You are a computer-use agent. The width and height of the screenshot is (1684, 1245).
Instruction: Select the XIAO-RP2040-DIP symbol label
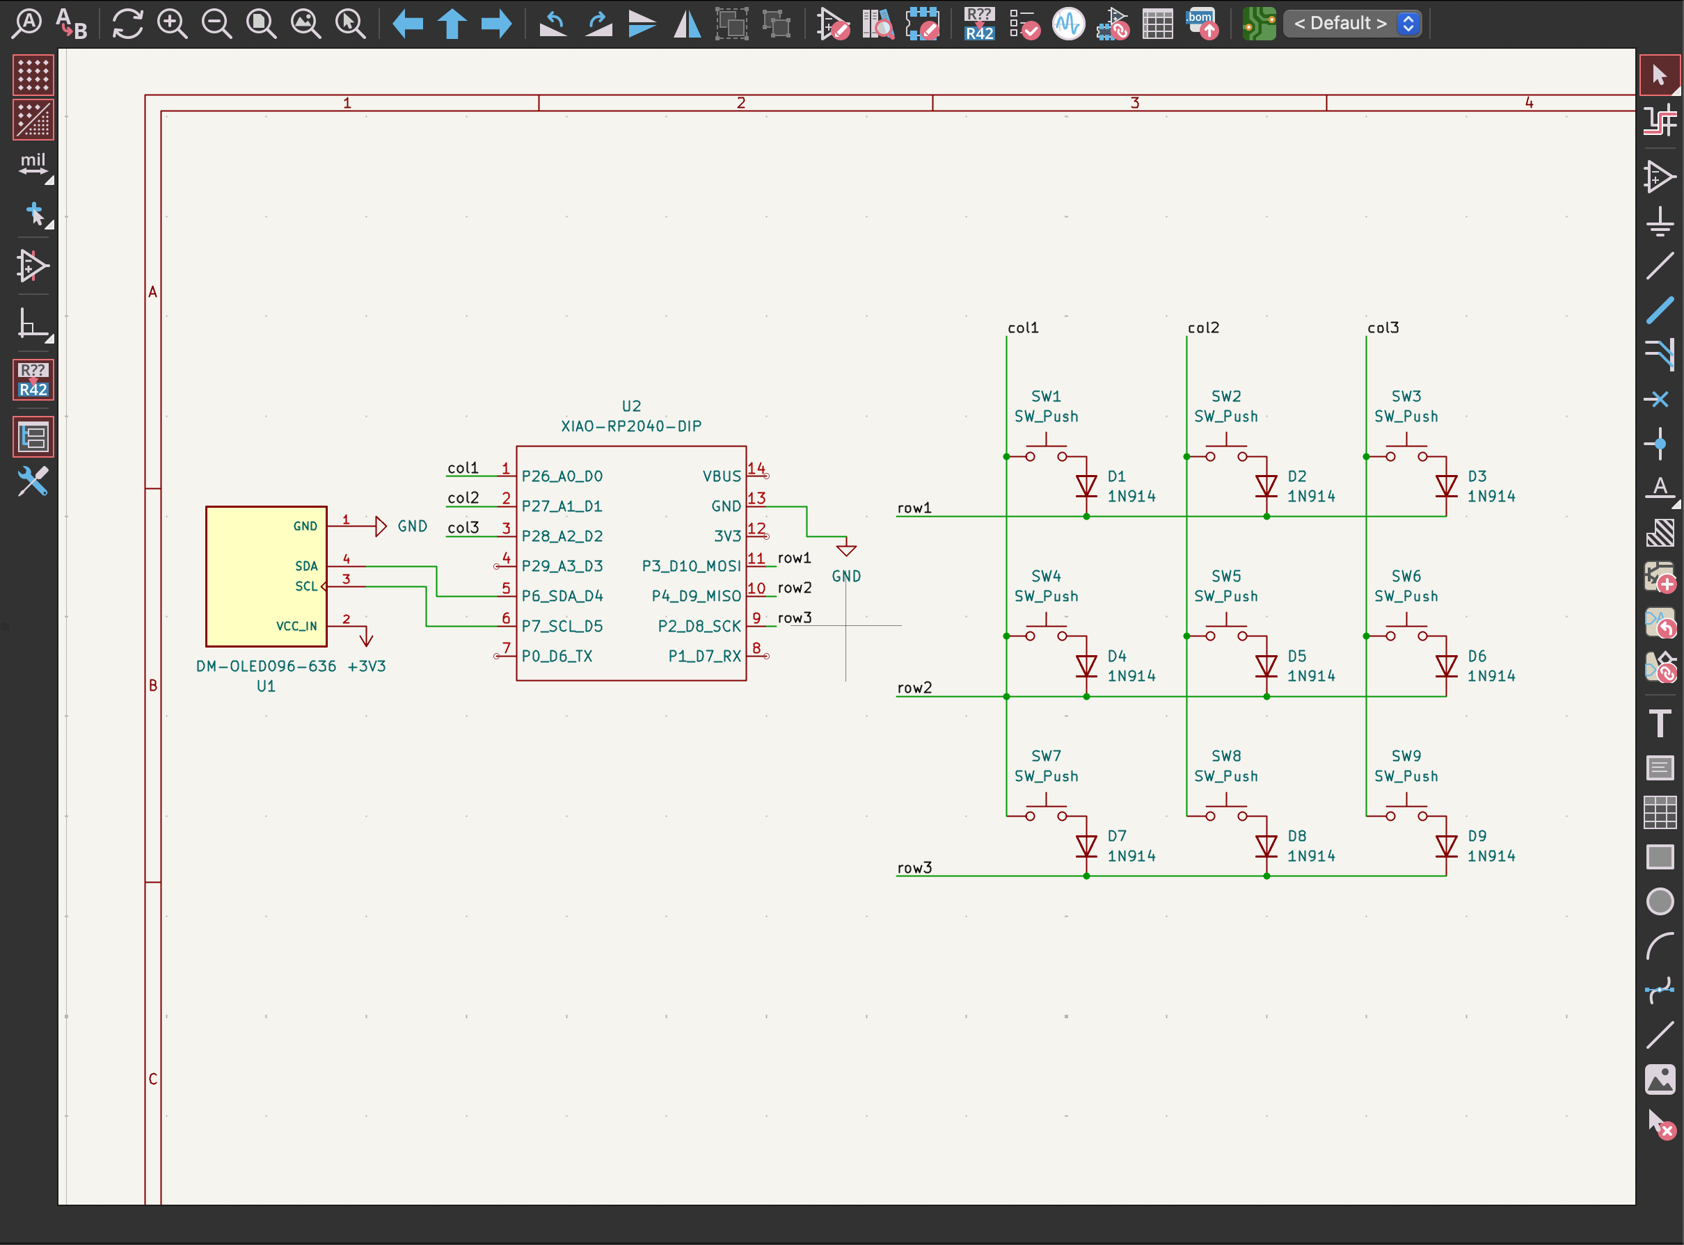pos(631,426)
